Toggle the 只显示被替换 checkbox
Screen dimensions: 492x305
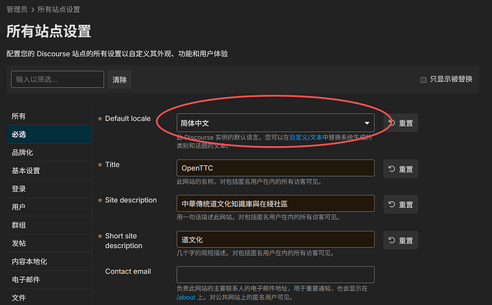424,80
